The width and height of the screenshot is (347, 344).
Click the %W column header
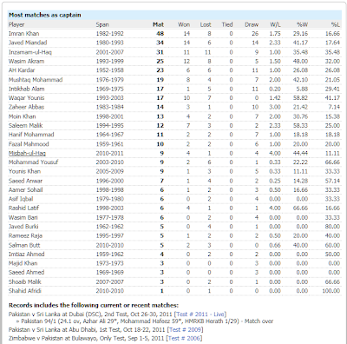click(302, 24)
